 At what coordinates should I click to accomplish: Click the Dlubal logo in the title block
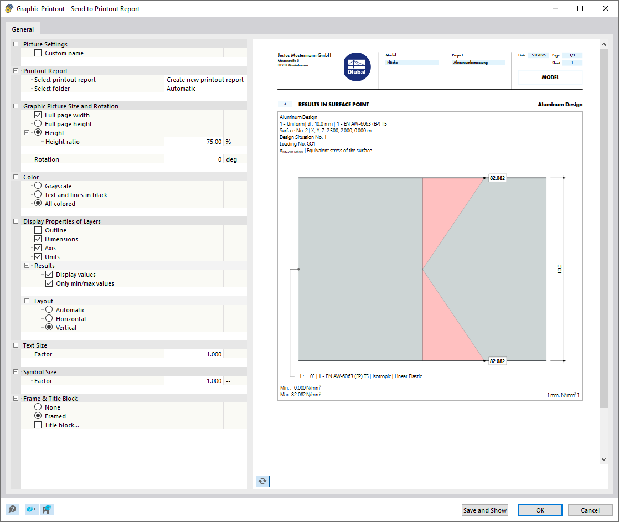(357, 66)
